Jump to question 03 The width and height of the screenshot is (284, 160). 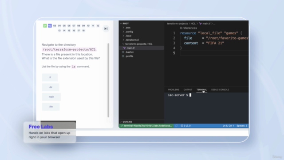55,26
